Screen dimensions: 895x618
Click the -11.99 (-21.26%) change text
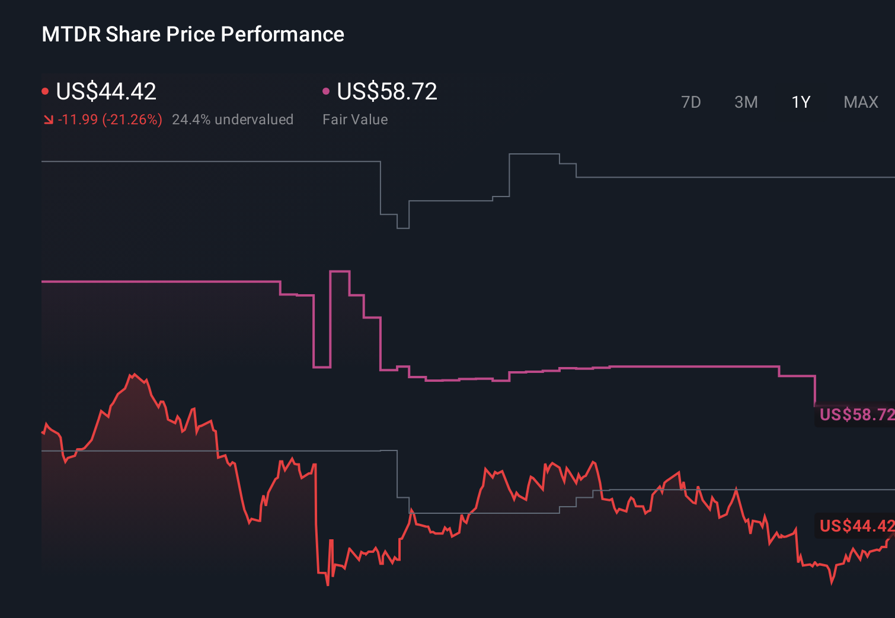pyautogui.click(x=110, y=120)
